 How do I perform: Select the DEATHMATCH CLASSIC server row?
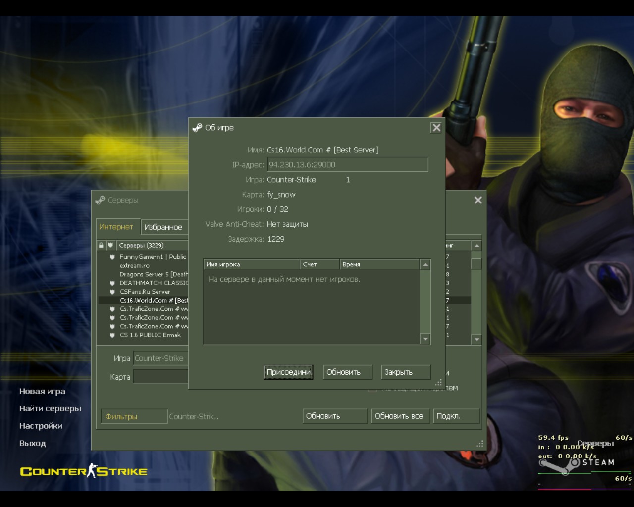pos(144,283)
